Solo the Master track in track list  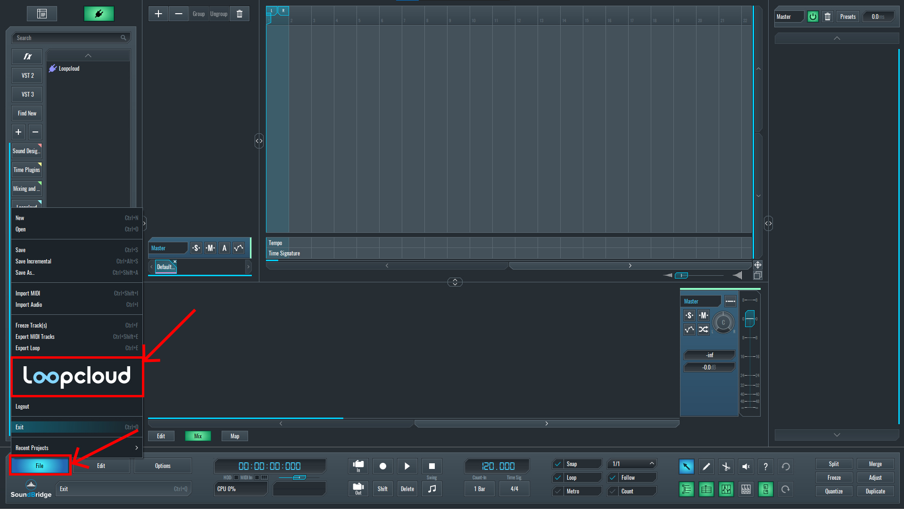pos(196,248)
